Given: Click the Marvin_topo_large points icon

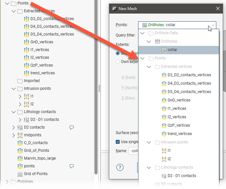Looking at the screenshot, I should [20, 158].
